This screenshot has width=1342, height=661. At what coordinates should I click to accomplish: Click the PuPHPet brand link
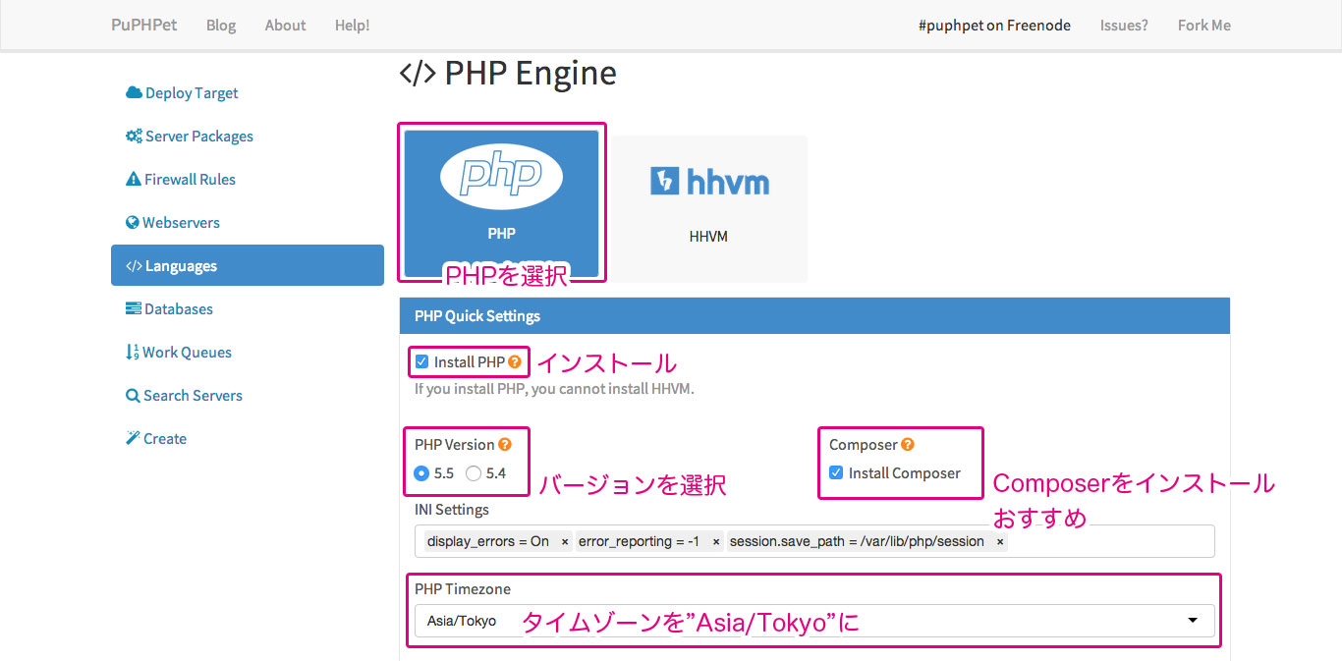[144, 26]
